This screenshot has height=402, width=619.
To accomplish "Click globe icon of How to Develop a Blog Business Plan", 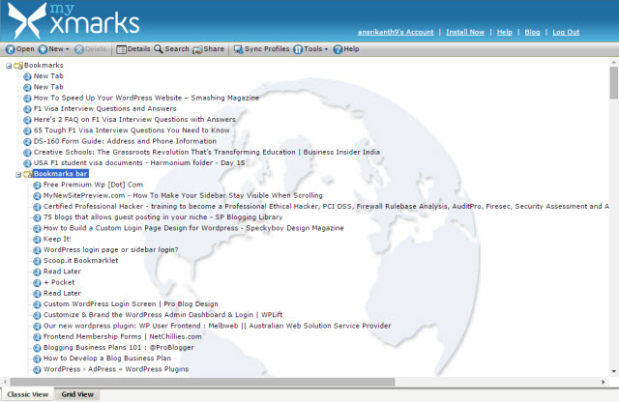I will click(37, 359).
